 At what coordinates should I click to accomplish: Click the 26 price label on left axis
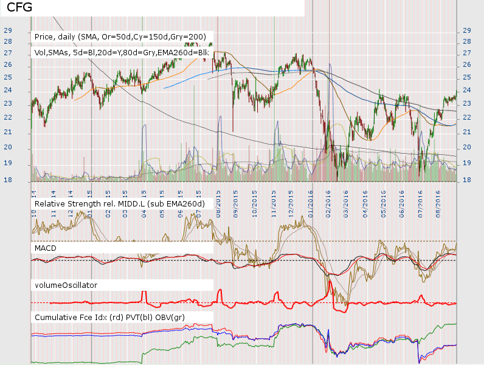click(x=8, y=65)
